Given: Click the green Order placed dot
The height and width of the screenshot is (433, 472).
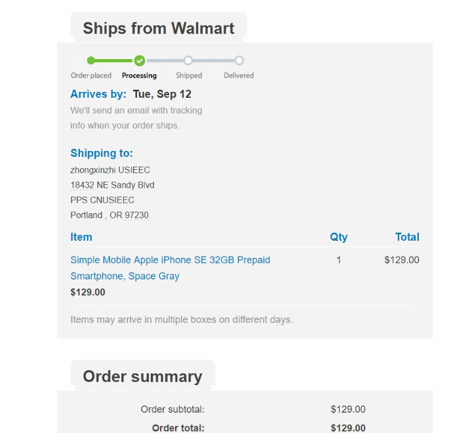Looking at the screenshot, I should (x=90, y=60).
